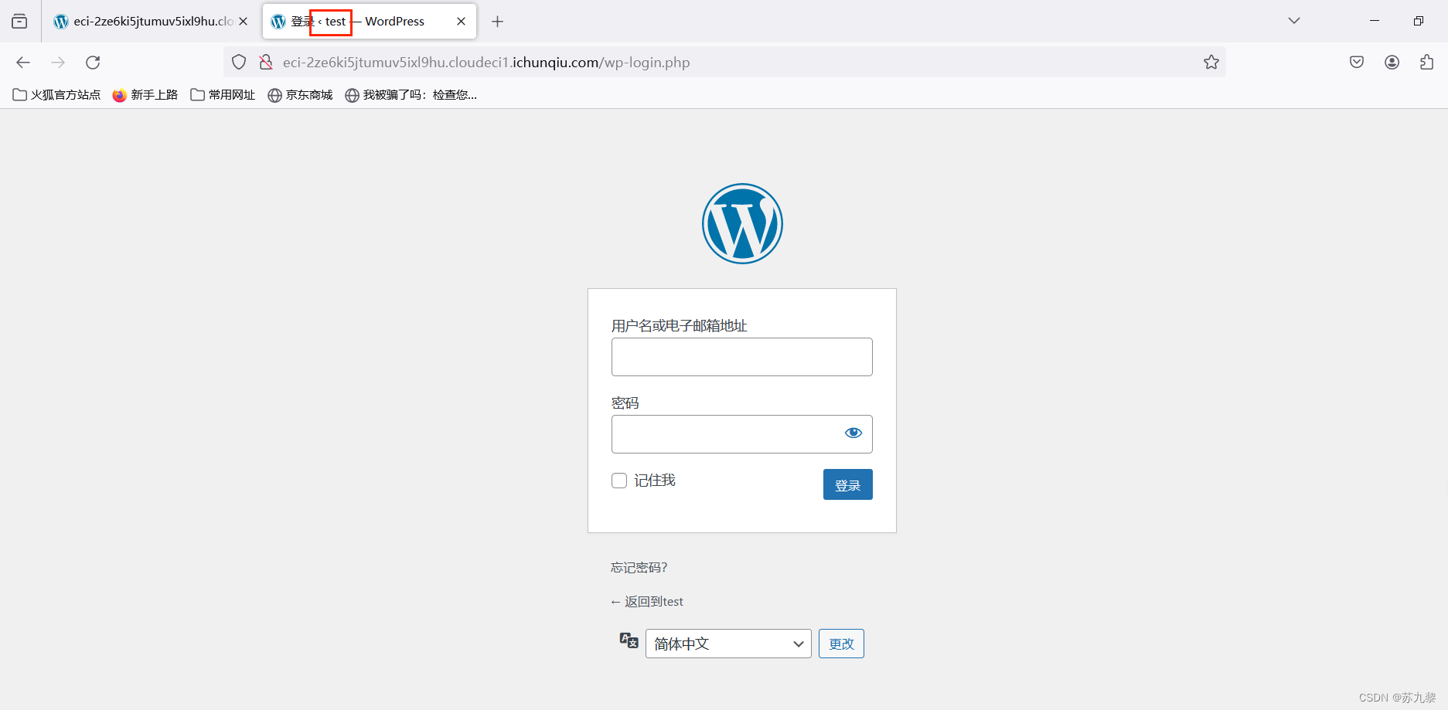
Task: Open the extensions puzzle icon
Action: tap(1426, 63)
